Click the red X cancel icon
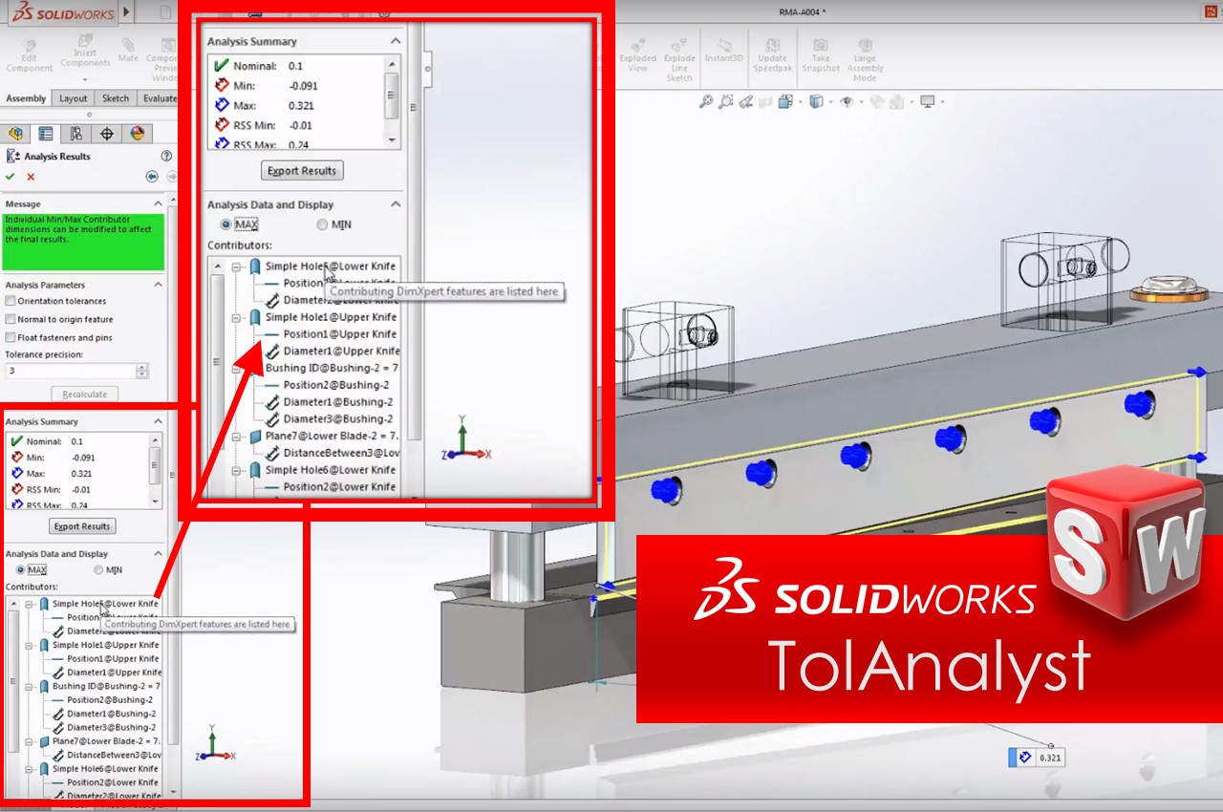 pyautogui.click(x=31, y=177)
